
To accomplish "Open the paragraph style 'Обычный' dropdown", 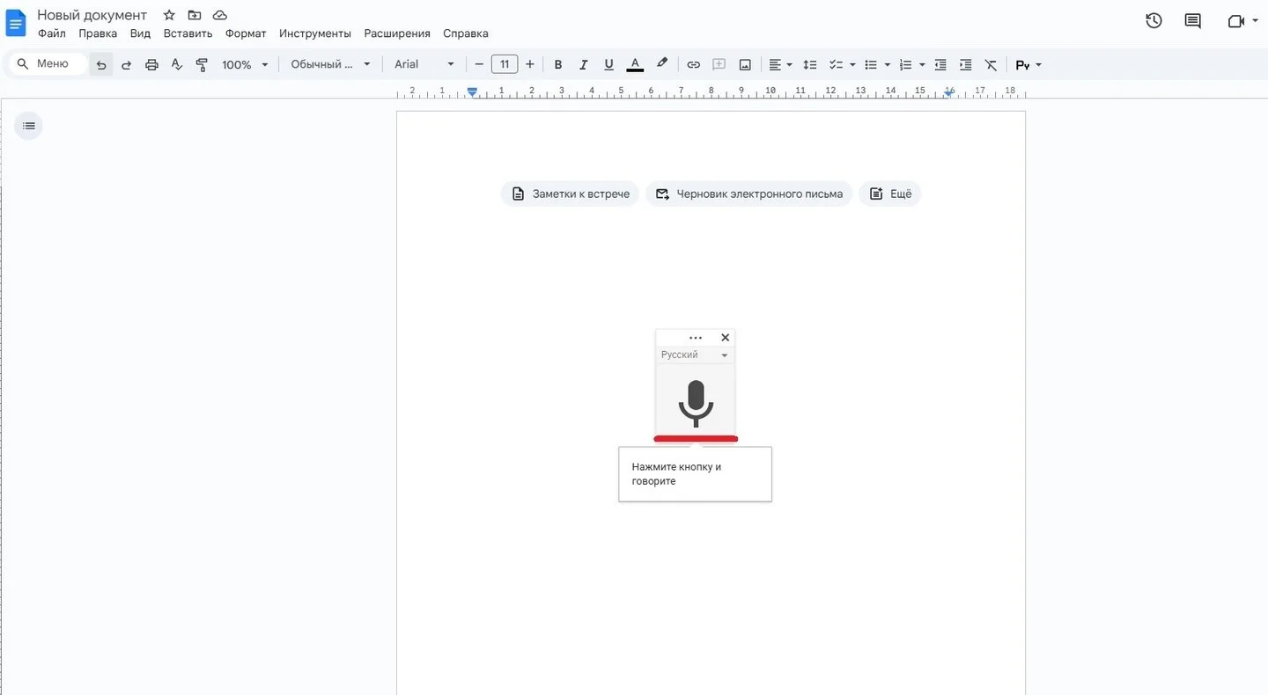I will click(331, 64).
